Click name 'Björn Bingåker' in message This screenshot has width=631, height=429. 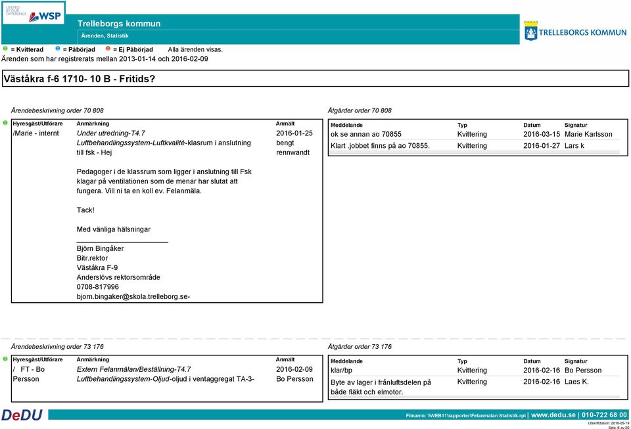tap(100, 248)
